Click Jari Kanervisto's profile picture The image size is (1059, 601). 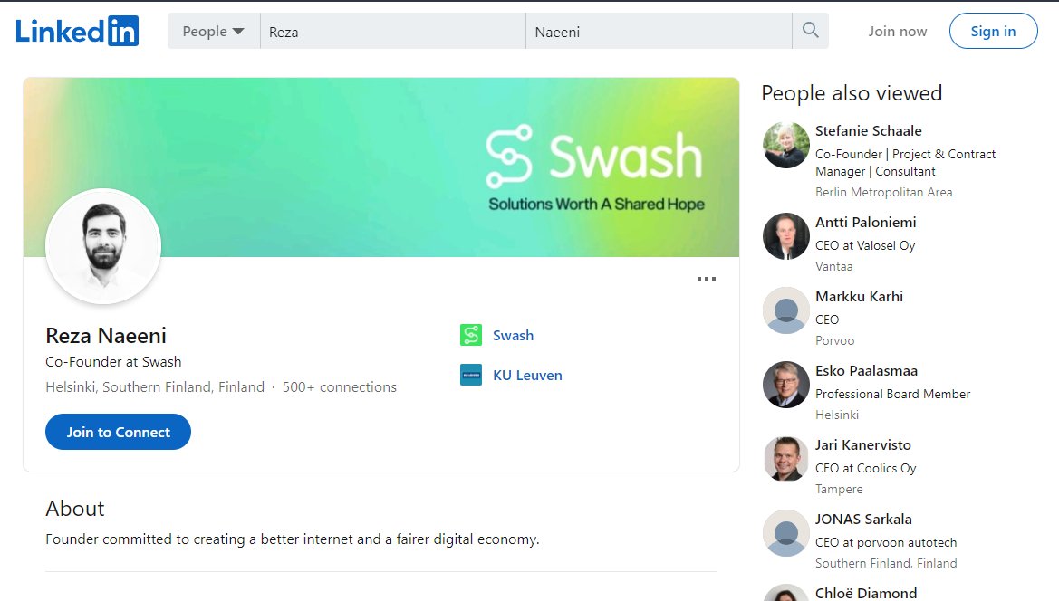click(786, 459)
